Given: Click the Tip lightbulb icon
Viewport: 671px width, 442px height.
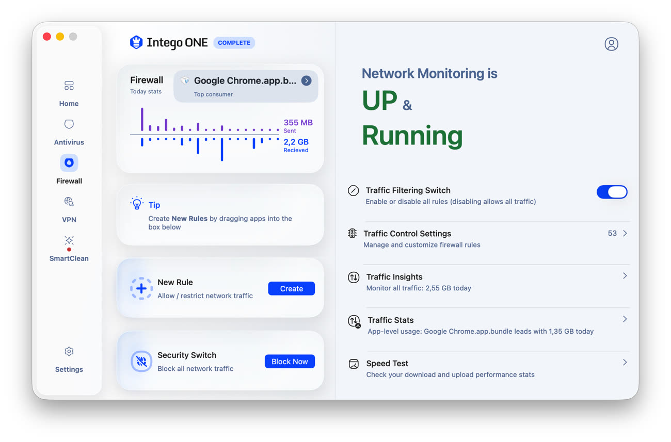Looking at the screenshot, I should coord(137,203).
